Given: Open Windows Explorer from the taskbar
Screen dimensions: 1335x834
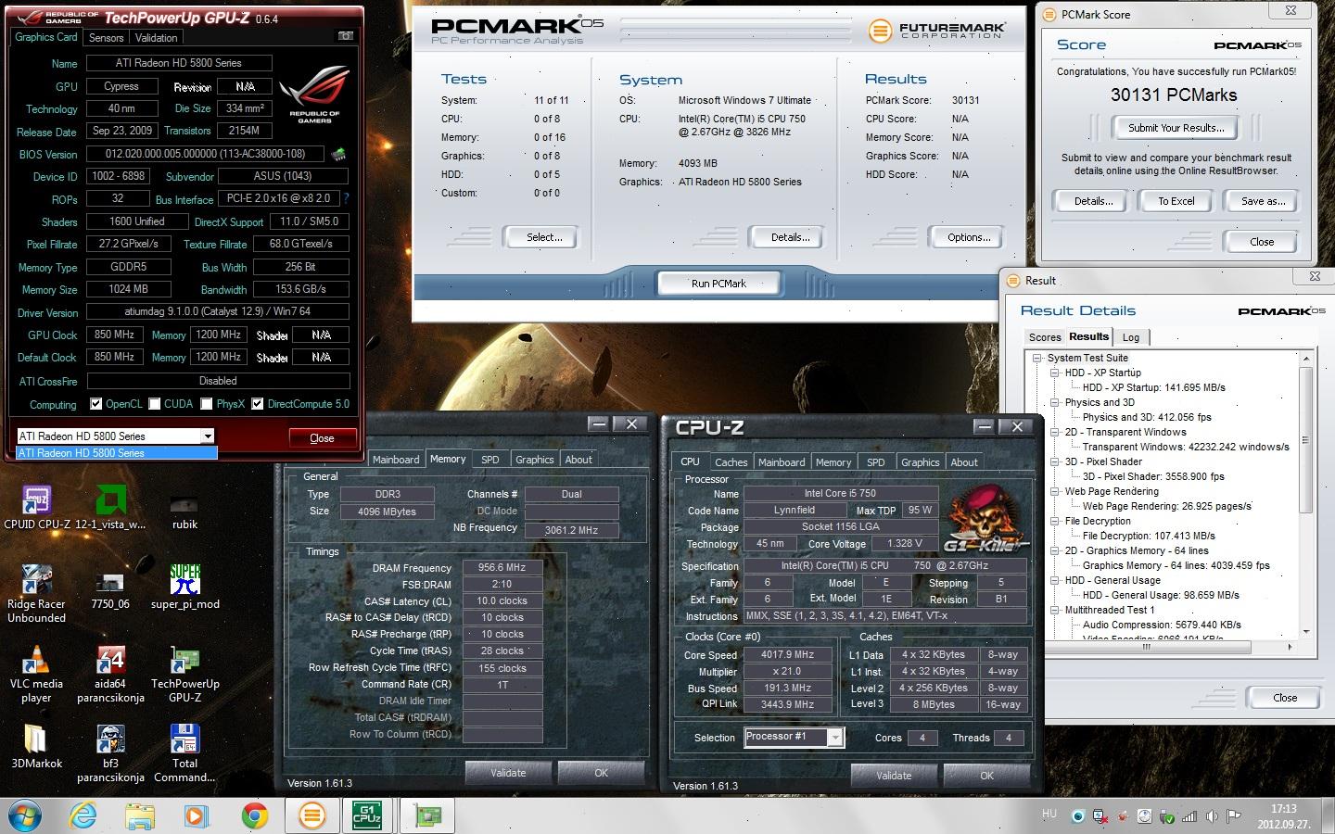Looking at the screenshot, I should 140,815.
